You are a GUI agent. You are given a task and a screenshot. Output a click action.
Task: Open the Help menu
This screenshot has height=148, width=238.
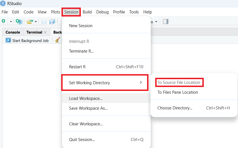148,12
